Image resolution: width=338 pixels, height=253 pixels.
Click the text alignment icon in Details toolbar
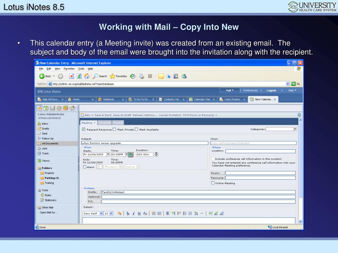[167, 213]
